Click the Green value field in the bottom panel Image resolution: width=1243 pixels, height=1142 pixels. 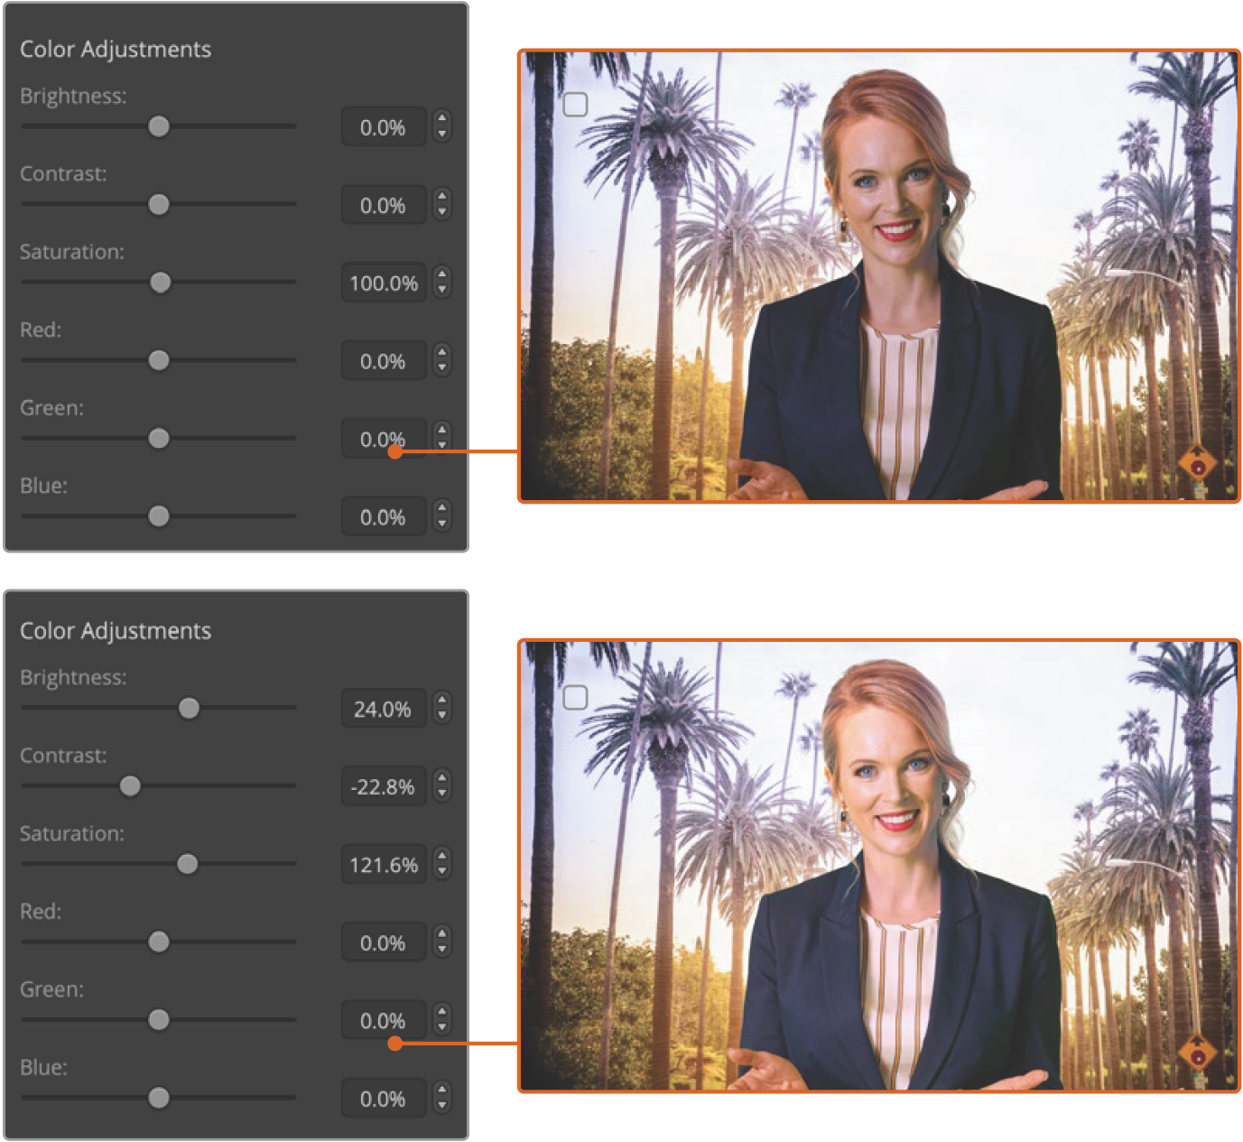pos(384,1021)
